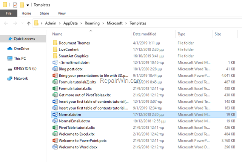The width and height of the screenshot is (242, 162).
Task: Click the OneDrive cloud icon
Action: pos(10,49)
